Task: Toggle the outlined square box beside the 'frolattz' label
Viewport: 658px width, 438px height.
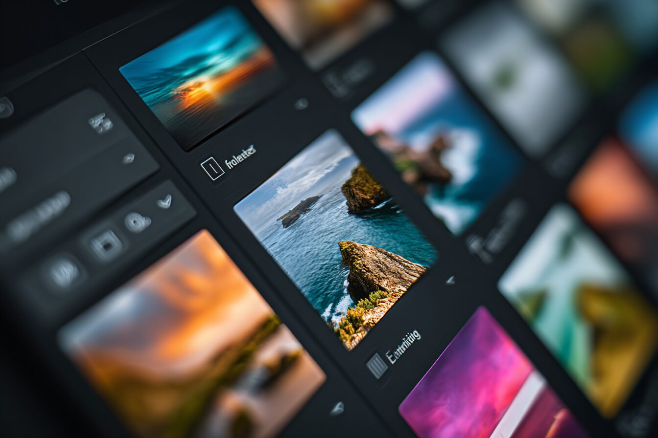Action: point(212,168)
